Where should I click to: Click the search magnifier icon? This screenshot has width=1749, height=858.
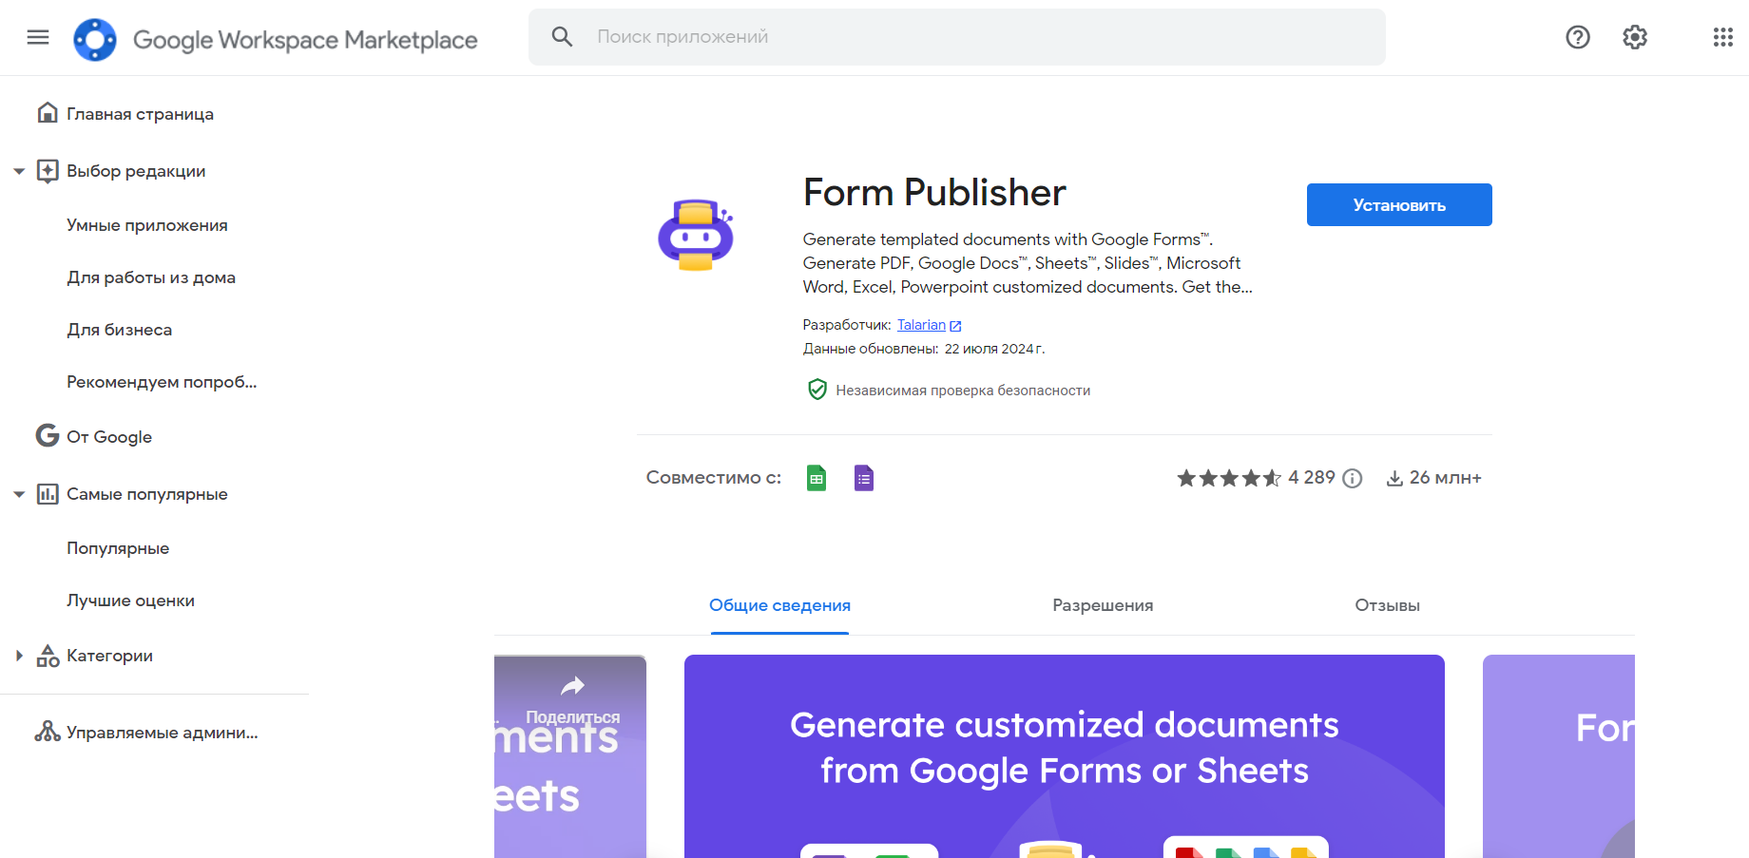pyautogui.click(x=562, y=37)
